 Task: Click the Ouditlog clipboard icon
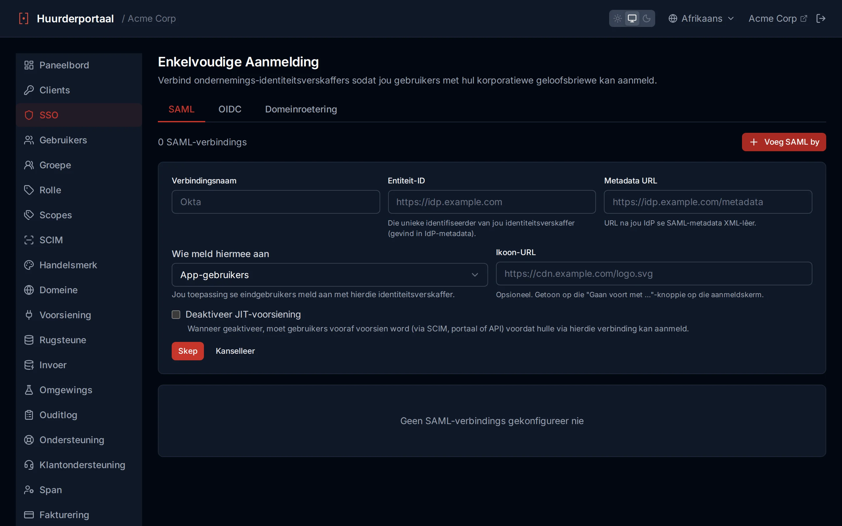29,415
